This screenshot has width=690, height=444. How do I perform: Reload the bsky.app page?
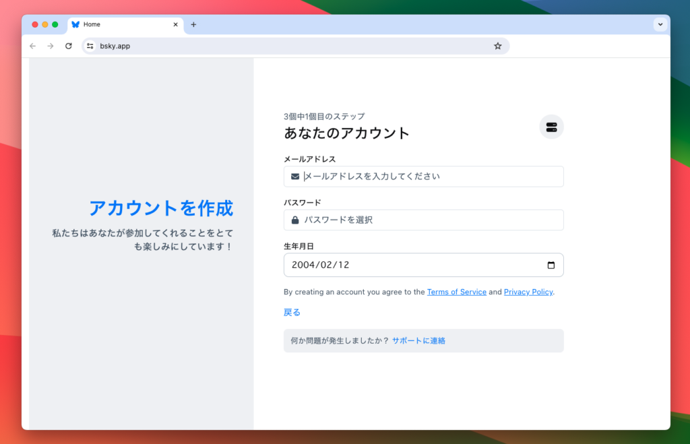pos(68,46)
